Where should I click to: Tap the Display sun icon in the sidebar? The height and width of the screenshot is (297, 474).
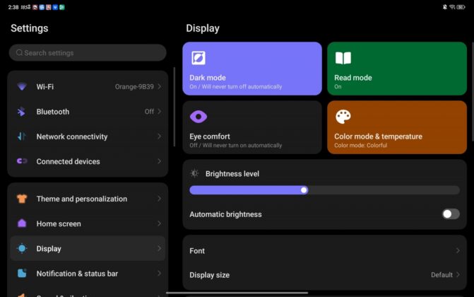pos(22,248)
